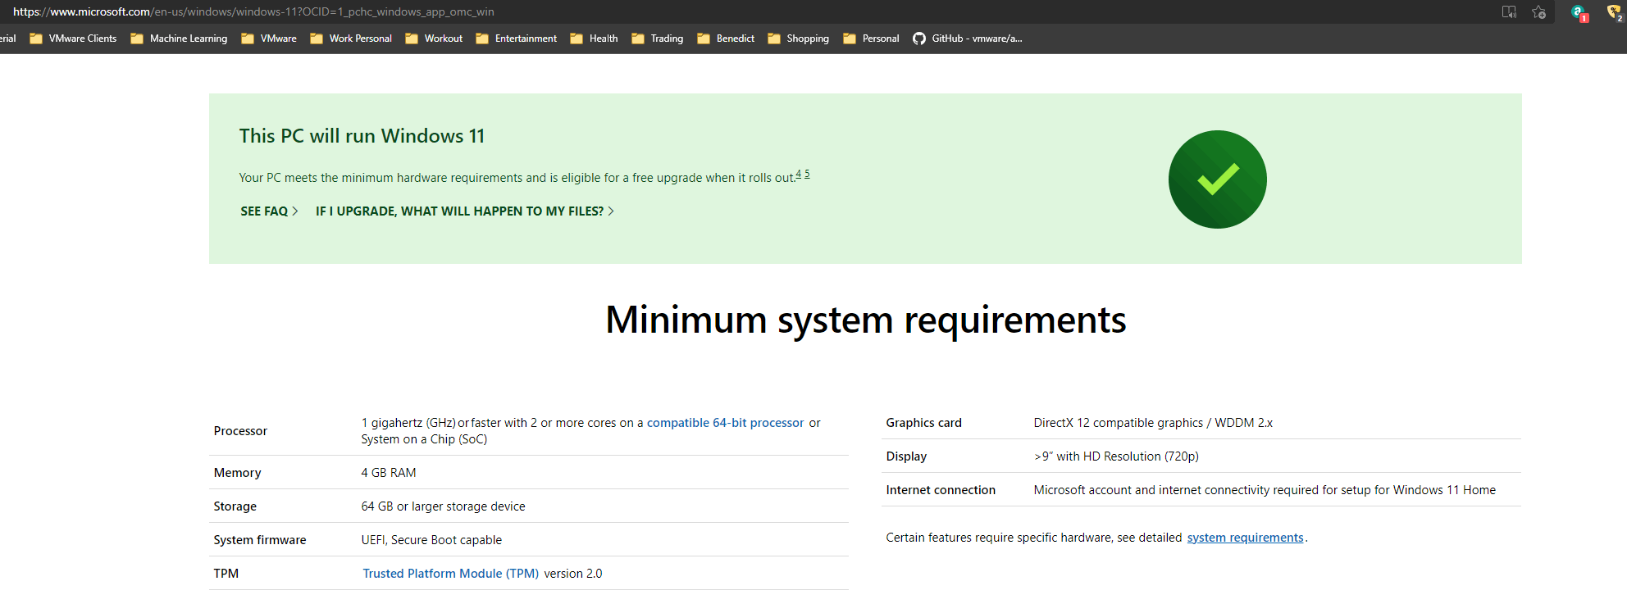Open the Shopping bookmarks label

click(x=808, y=39)
